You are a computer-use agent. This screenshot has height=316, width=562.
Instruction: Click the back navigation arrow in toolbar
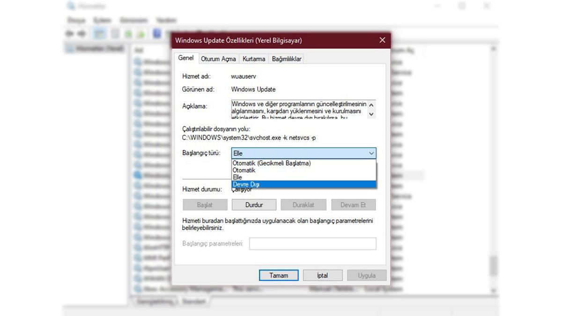coord(69,33)
